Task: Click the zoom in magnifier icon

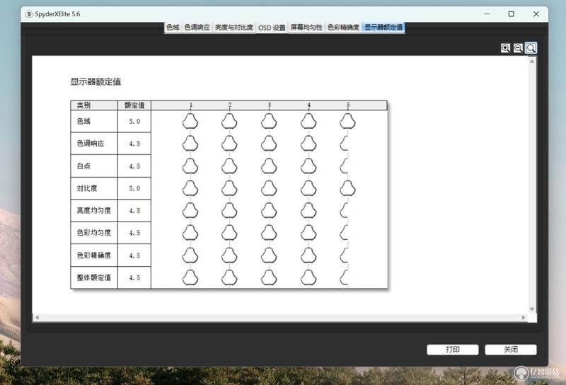Action: coord(505,48)
